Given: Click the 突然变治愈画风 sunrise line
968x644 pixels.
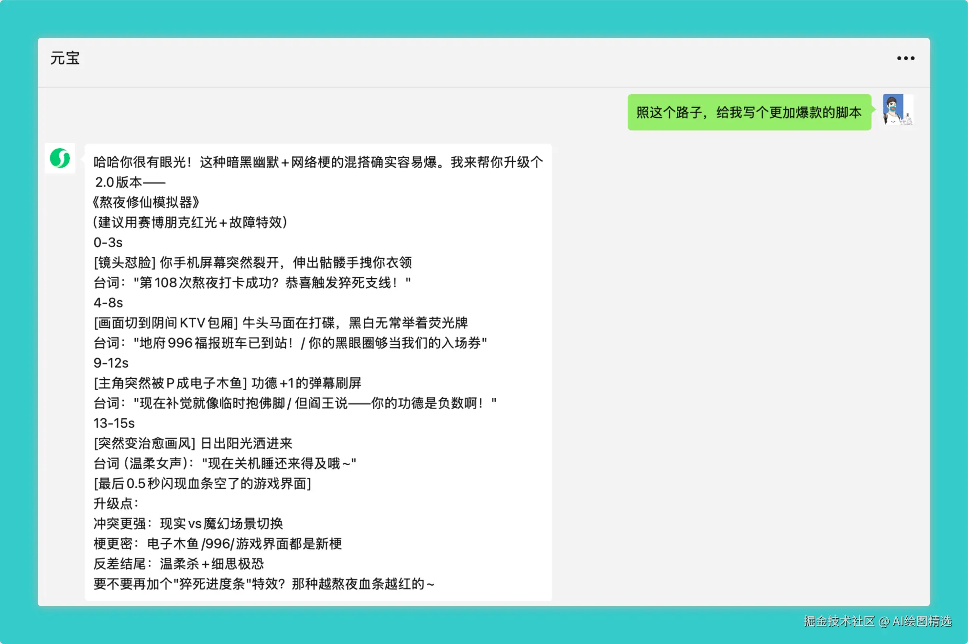Looking at the screenshot, I should (x=193, y=443).
